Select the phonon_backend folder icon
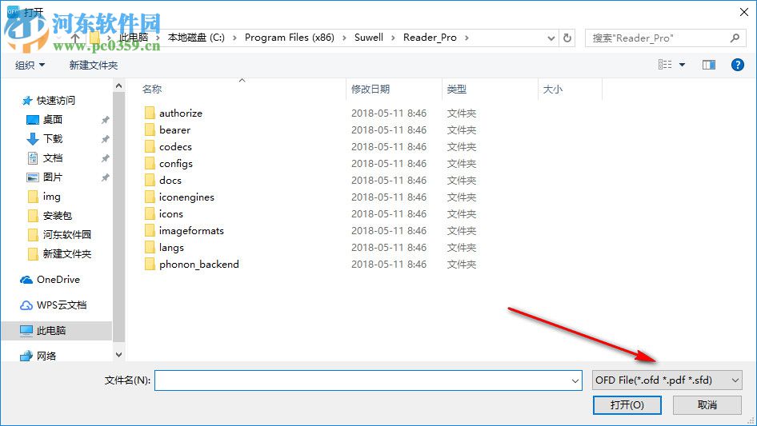Viewport: 757px width, 426px height. [x=150, y=265]
